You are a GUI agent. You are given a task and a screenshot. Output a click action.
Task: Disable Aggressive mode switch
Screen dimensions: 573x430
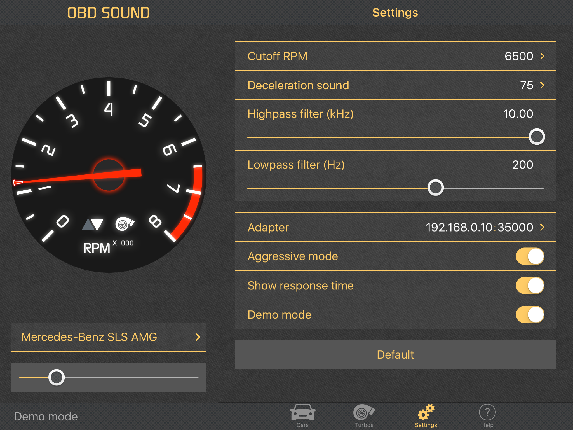pos(530,256)
